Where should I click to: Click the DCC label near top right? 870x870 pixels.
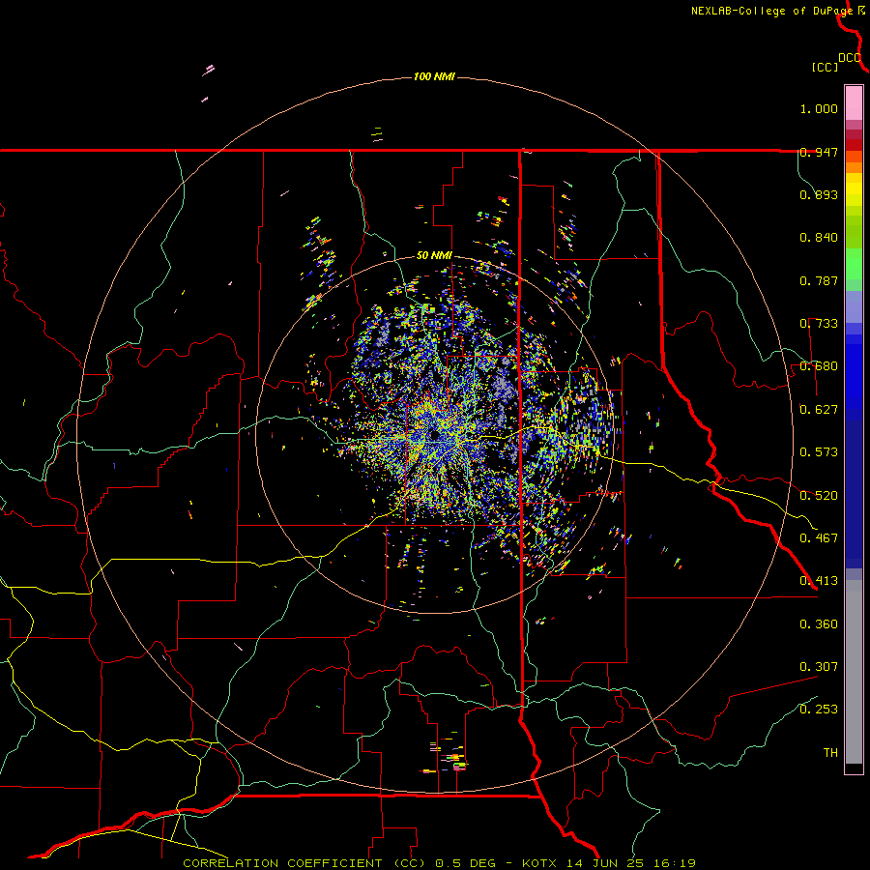[850, 58]
